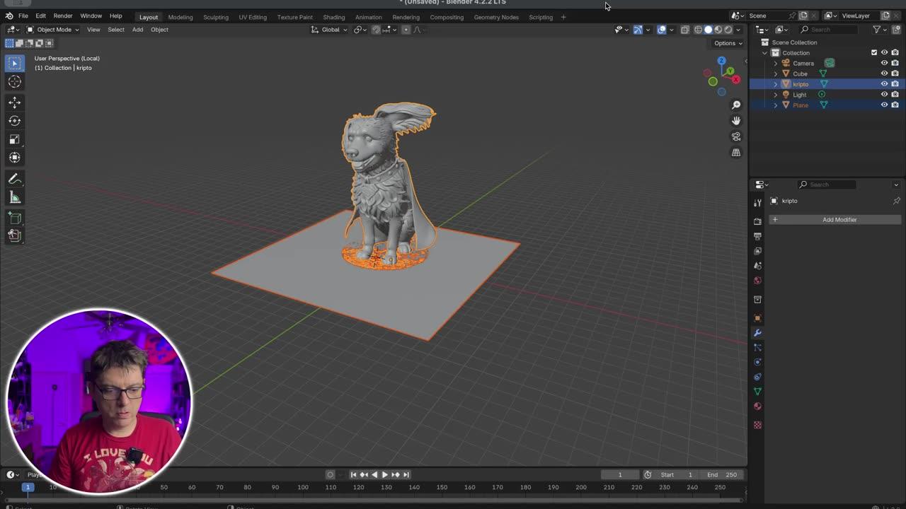
Task: Open the Edit menu
Action: (x=41, y=16)
